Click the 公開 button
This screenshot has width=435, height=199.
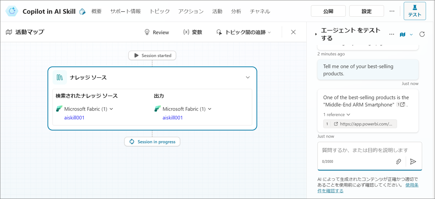(328, 11)
